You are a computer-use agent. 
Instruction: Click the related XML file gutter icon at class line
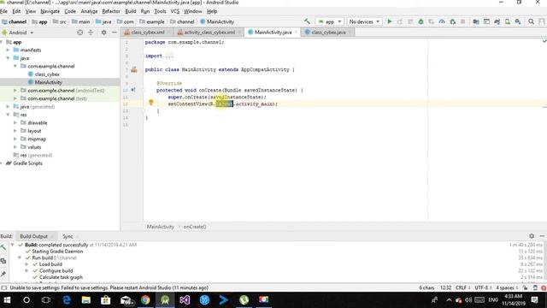134,69
